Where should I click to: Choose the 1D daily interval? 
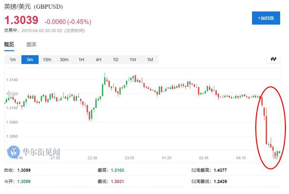coord(116,60)
